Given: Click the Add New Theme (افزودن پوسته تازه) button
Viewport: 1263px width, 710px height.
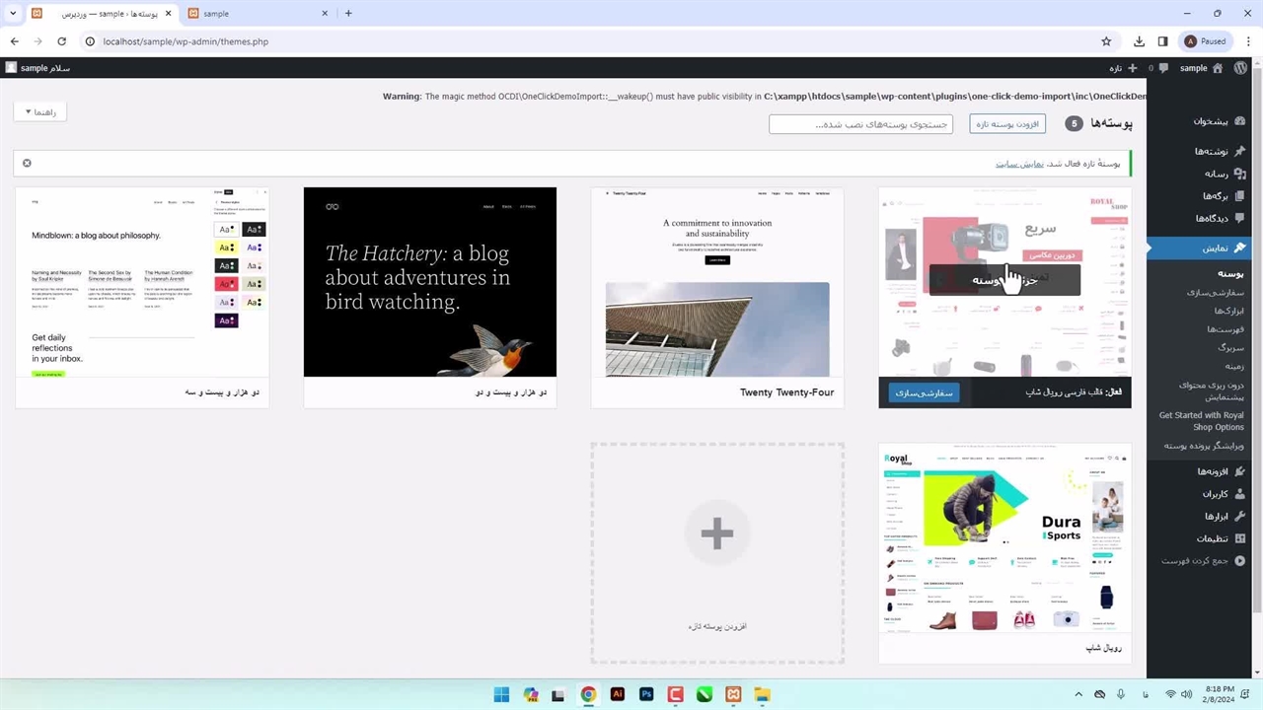Looking at the screenshot, I should coord(1007,123).
